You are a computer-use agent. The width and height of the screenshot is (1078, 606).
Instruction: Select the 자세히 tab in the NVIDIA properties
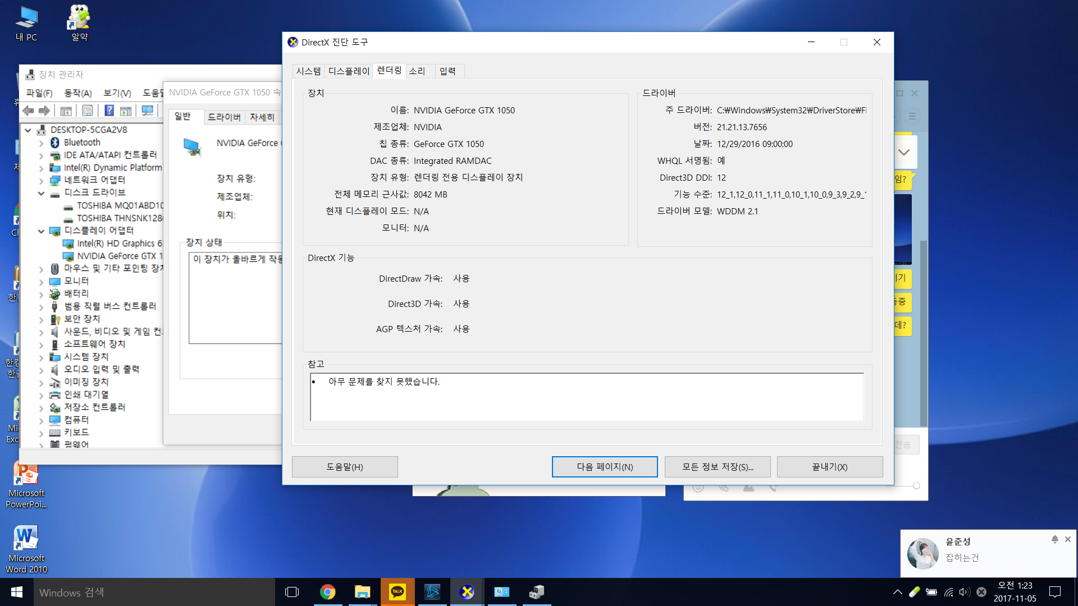[x=262, y=117]
